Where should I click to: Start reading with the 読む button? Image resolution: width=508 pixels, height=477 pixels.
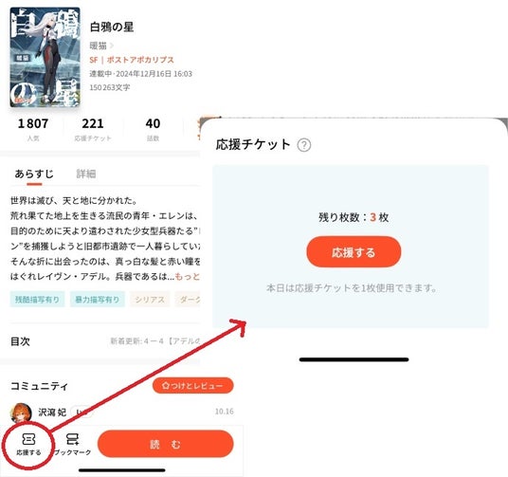coord(165,444)
